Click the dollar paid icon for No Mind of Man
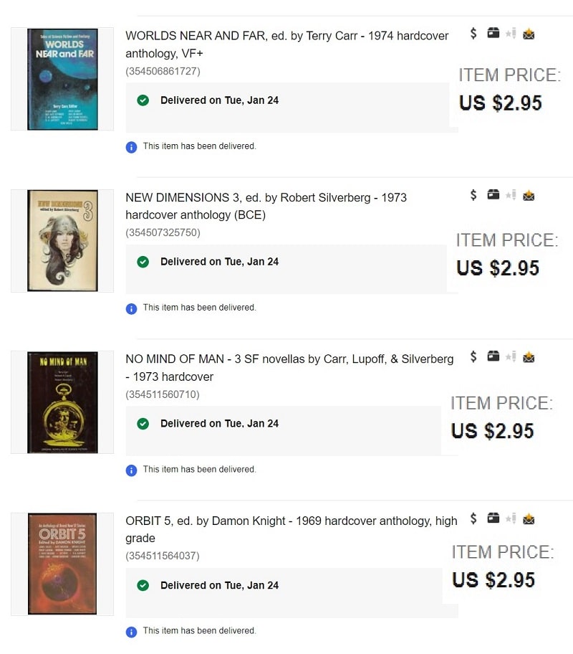The height and width of the screenshot is (654, 573). coord(473,356)
